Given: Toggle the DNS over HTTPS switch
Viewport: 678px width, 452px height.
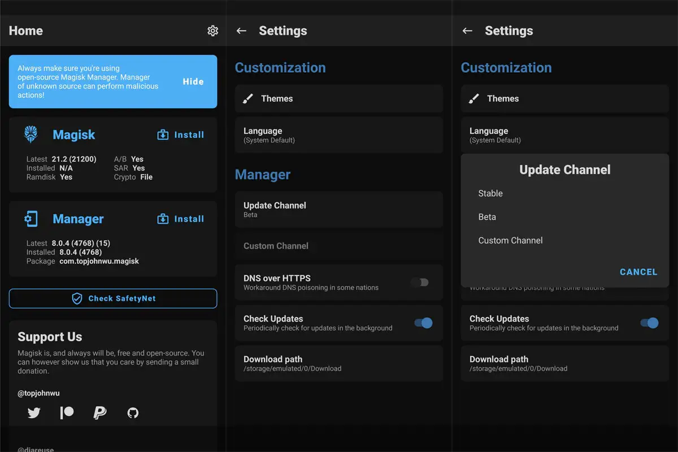Looking at the screenshot, I should point(420,282).
